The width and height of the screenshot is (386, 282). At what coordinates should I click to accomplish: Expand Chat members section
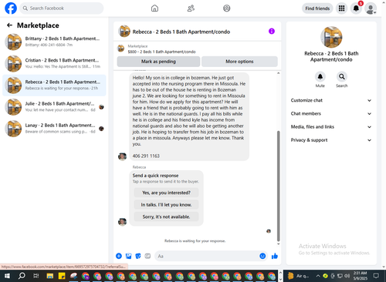331,113
